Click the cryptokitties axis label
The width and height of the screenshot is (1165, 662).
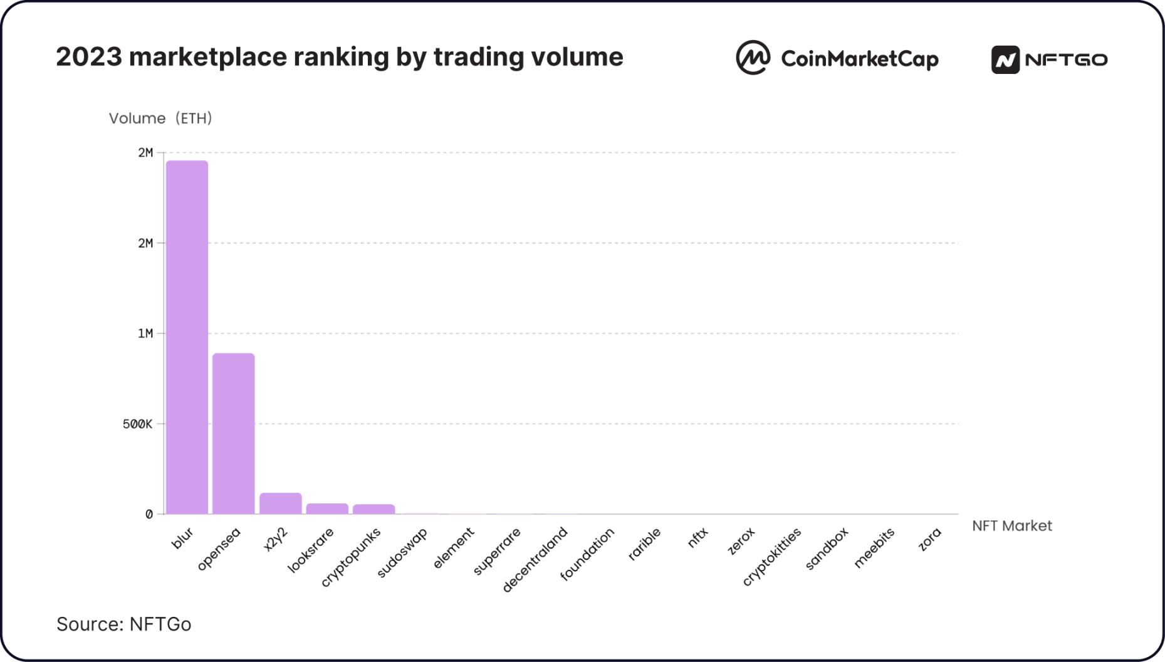[771, 557]
